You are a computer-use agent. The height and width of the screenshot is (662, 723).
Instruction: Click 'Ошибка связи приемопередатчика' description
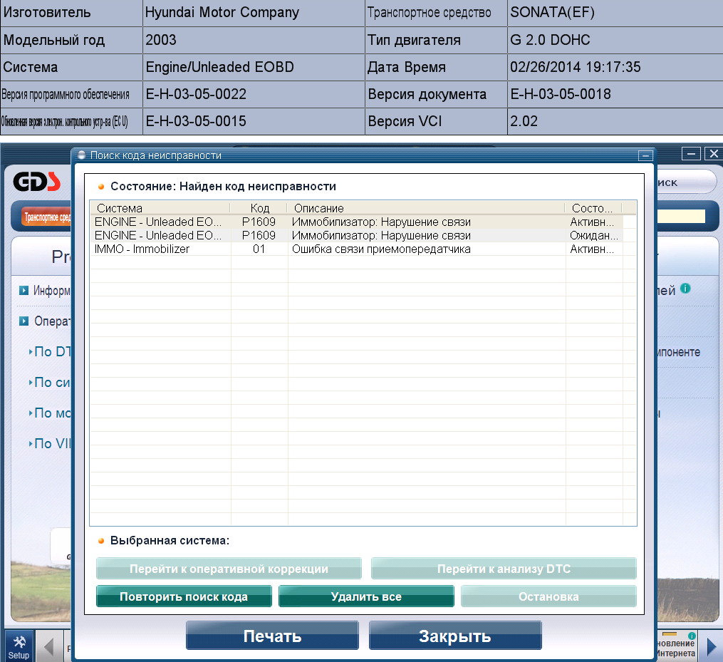(381, 249)
